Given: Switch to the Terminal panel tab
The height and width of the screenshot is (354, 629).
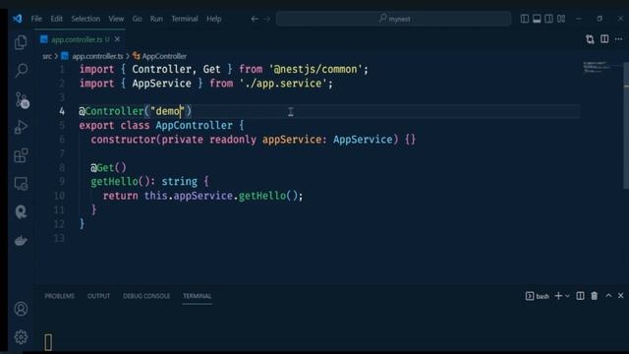Looking at the screenshot, I should (x=197, y=296).
